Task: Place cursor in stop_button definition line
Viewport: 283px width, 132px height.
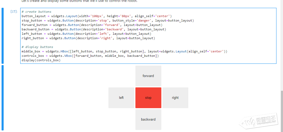Action: (108, 20)
